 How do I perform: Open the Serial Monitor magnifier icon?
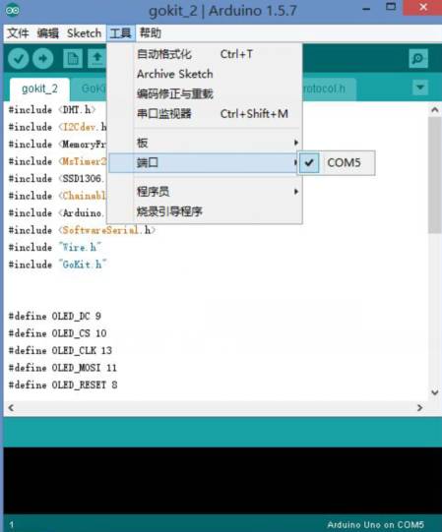point(418,59)
